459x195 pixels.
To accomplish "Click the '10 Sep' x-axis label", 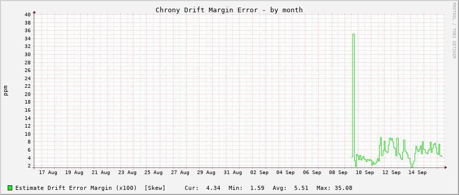I will tap(365, 173).
